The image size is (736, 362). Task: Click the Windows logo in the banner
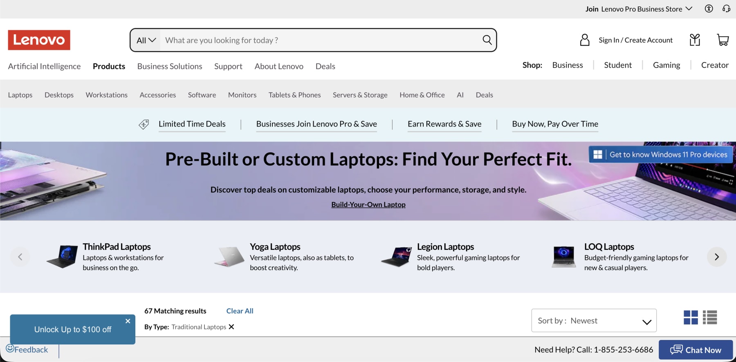pyautogui.click(x=598, y=155)
